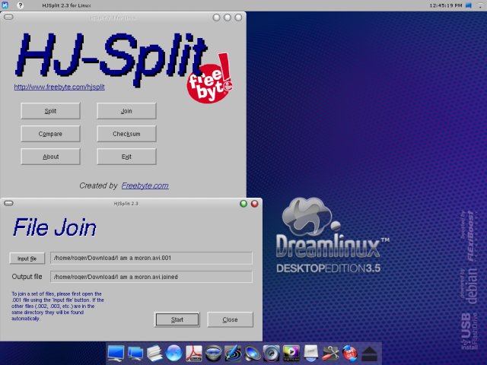This screenshot has height=365, width=487.
Task: Open the Freebyte.com creator link
Action: click(x=145, y=186)
